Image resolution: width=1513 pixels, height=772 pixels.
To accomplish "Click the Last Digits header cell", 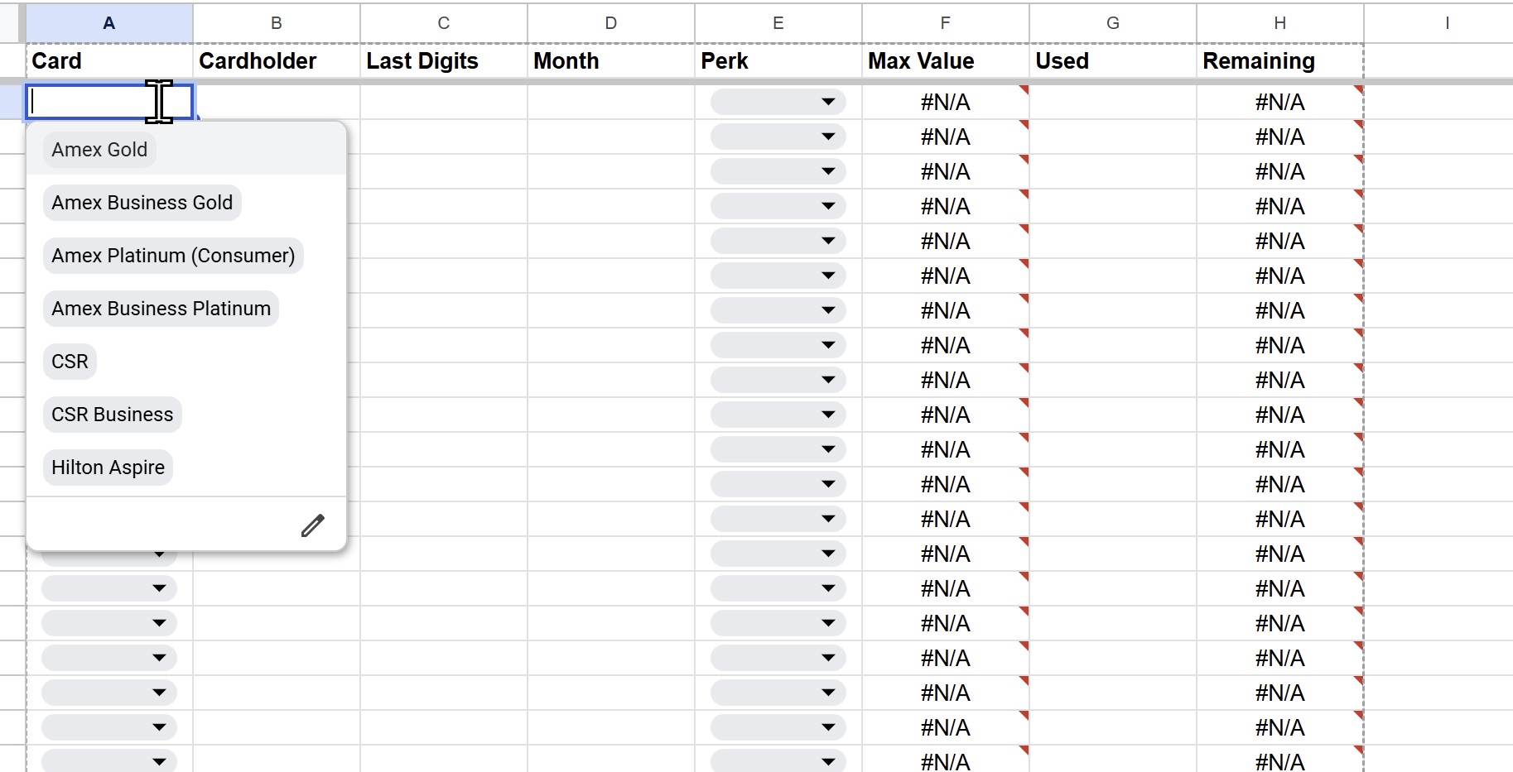I will pos(444,61).
